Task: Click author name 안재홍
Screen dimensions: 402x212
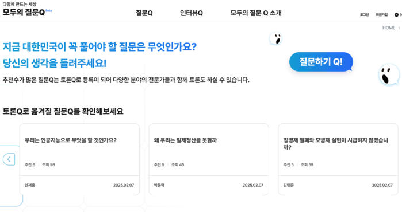Action: pyautogui.click(x=30, y=185)
